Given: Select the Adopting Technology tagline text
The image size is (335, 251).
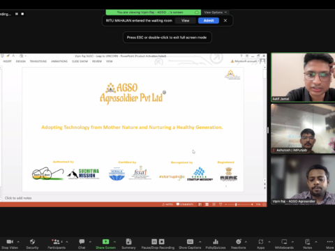Looking at the screenshot, I should pos(132,128).
